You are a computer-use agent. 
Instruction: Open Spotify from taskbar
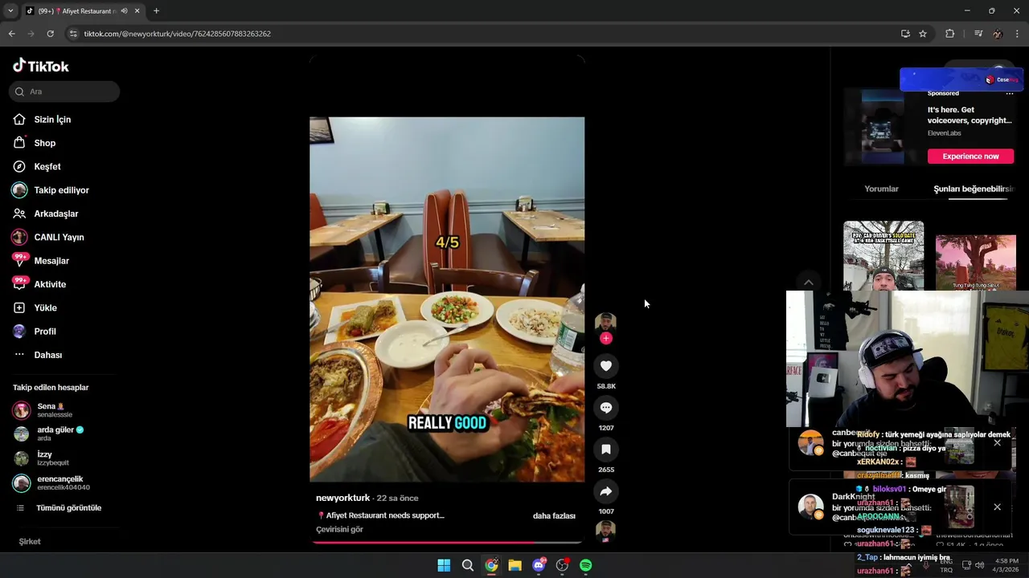[x=585, y=565]
